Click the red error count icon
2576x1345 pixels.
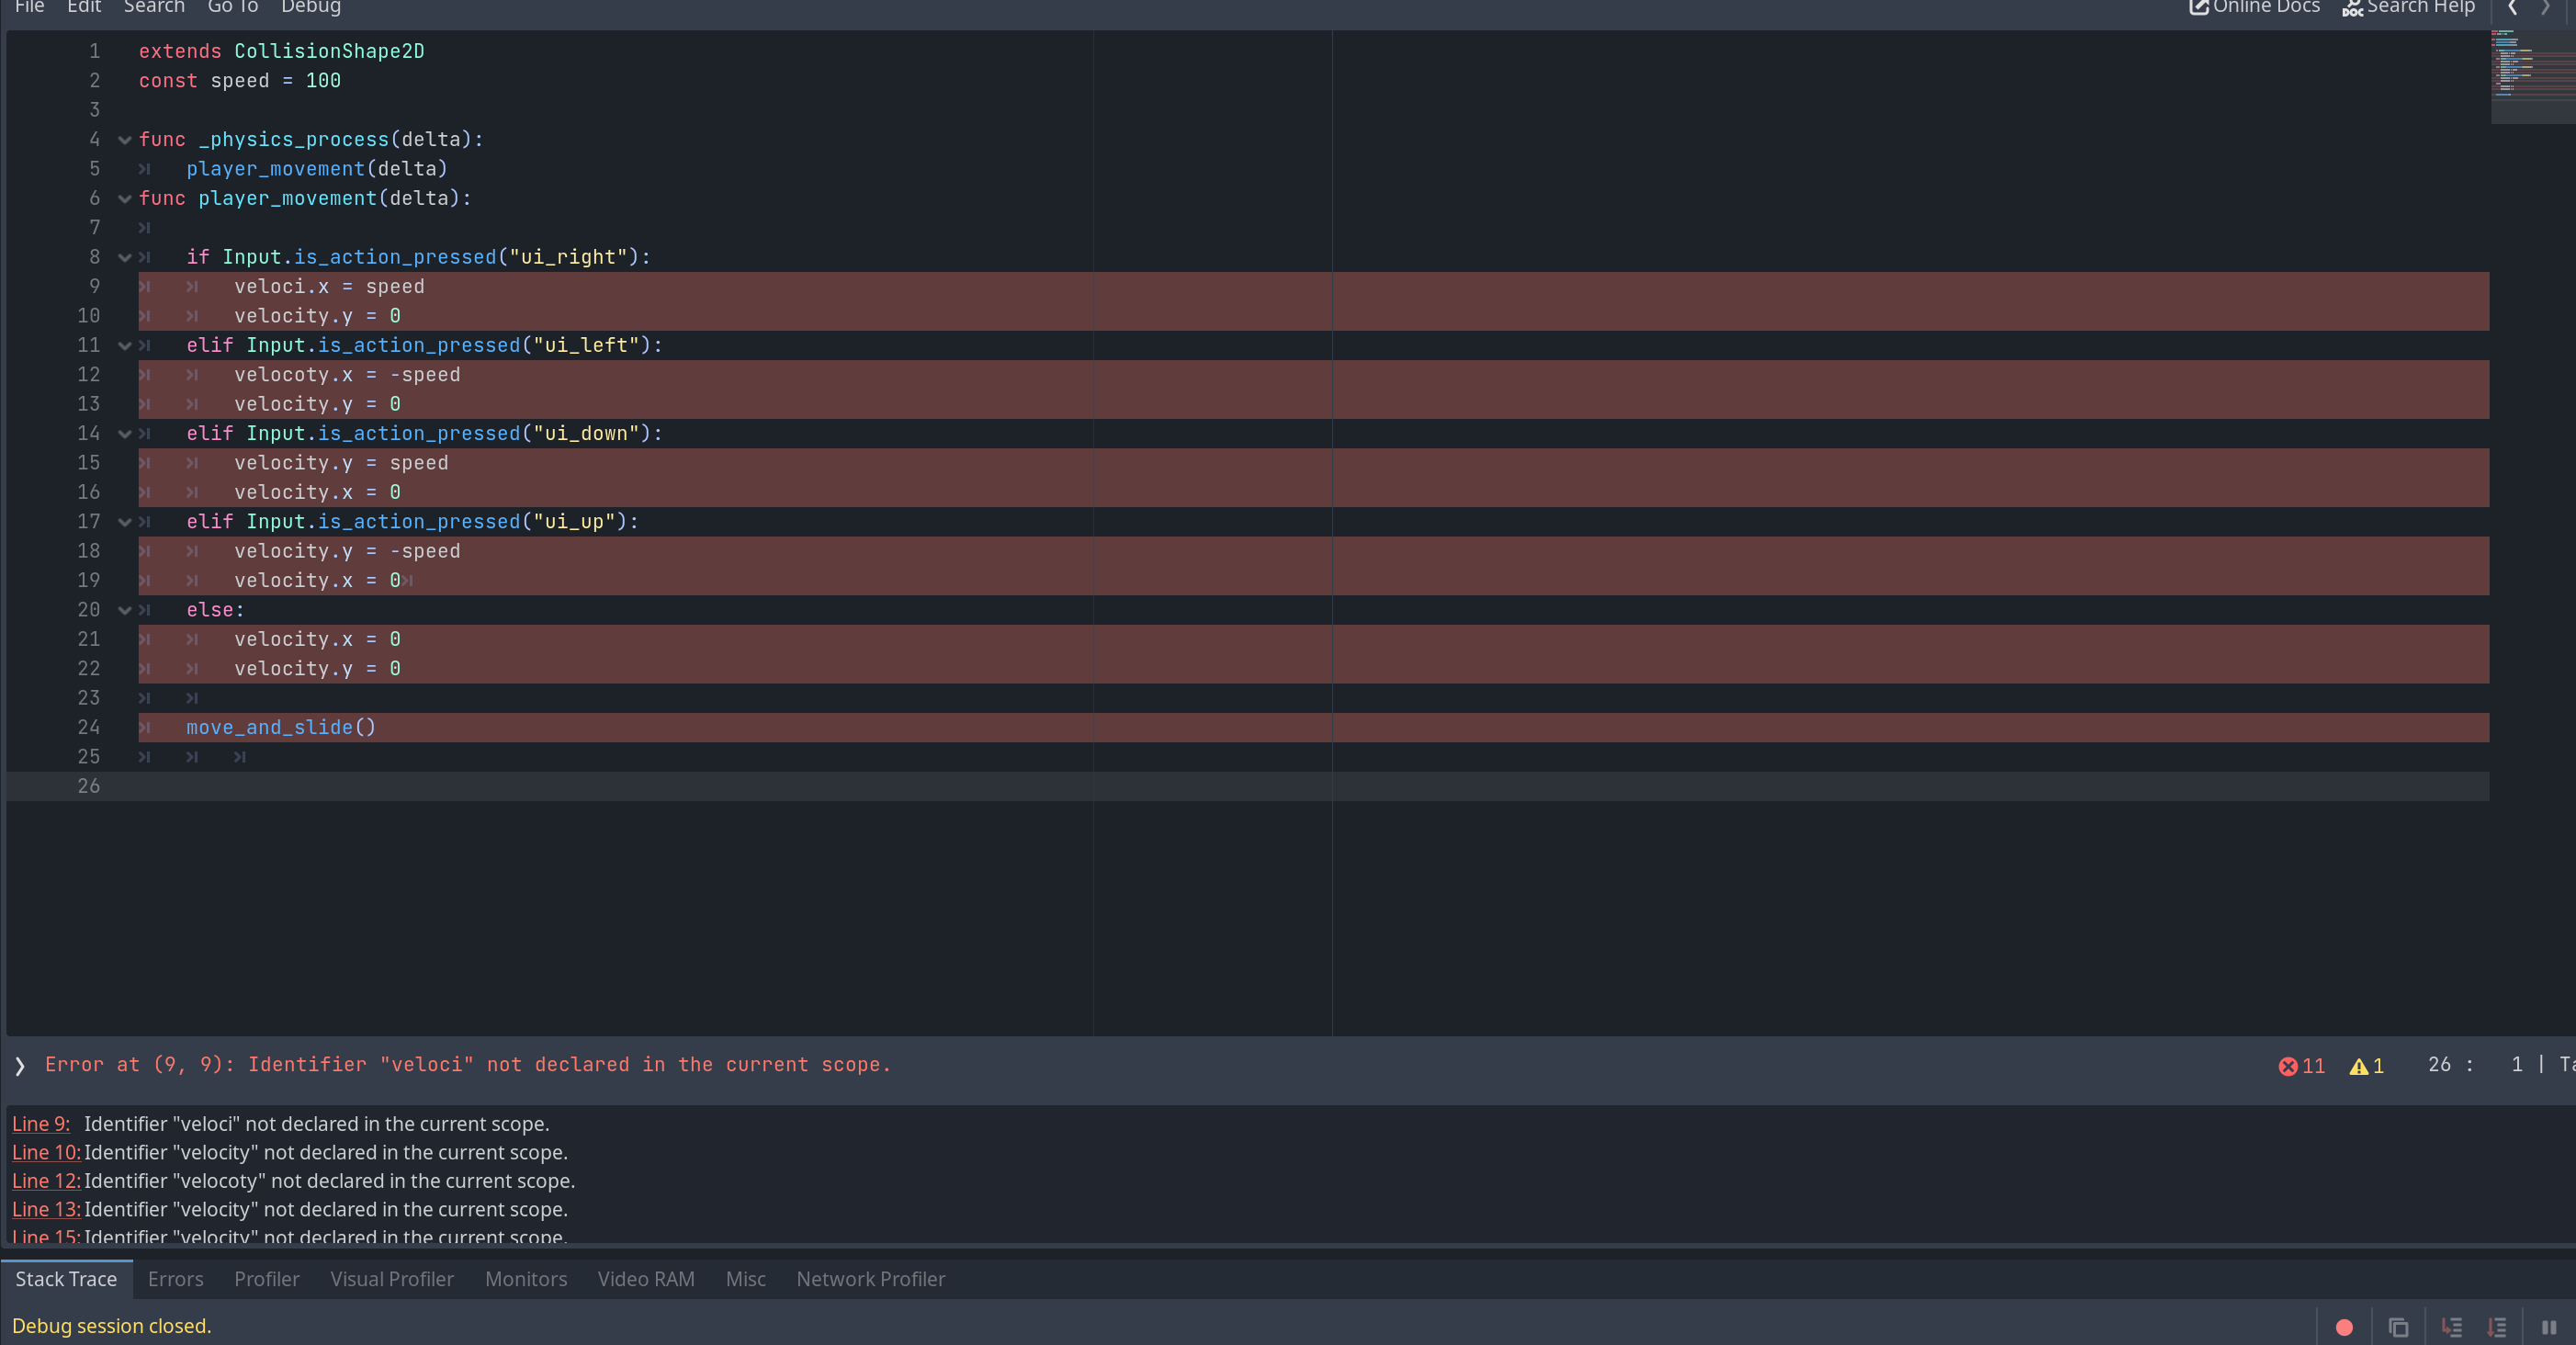click(x=2287, y=1066)
